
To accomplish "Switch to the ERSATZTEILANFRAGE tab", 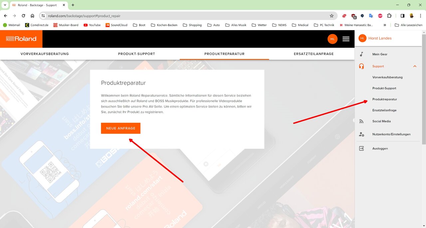I will coord(314,54).
